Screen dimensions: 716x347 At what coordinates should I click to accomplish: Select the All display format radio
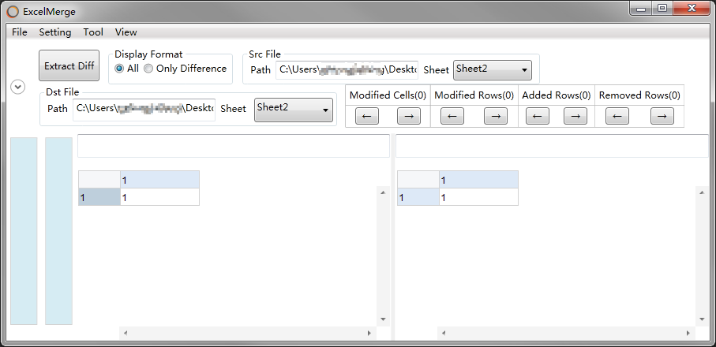point(127,69)
